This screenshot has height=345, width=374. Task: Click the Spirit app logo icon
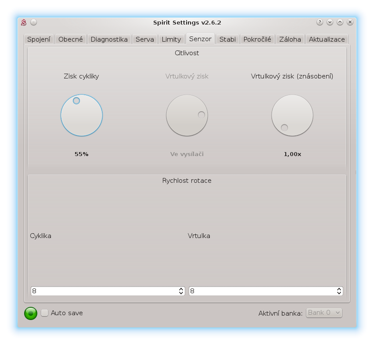click(24, 22)
